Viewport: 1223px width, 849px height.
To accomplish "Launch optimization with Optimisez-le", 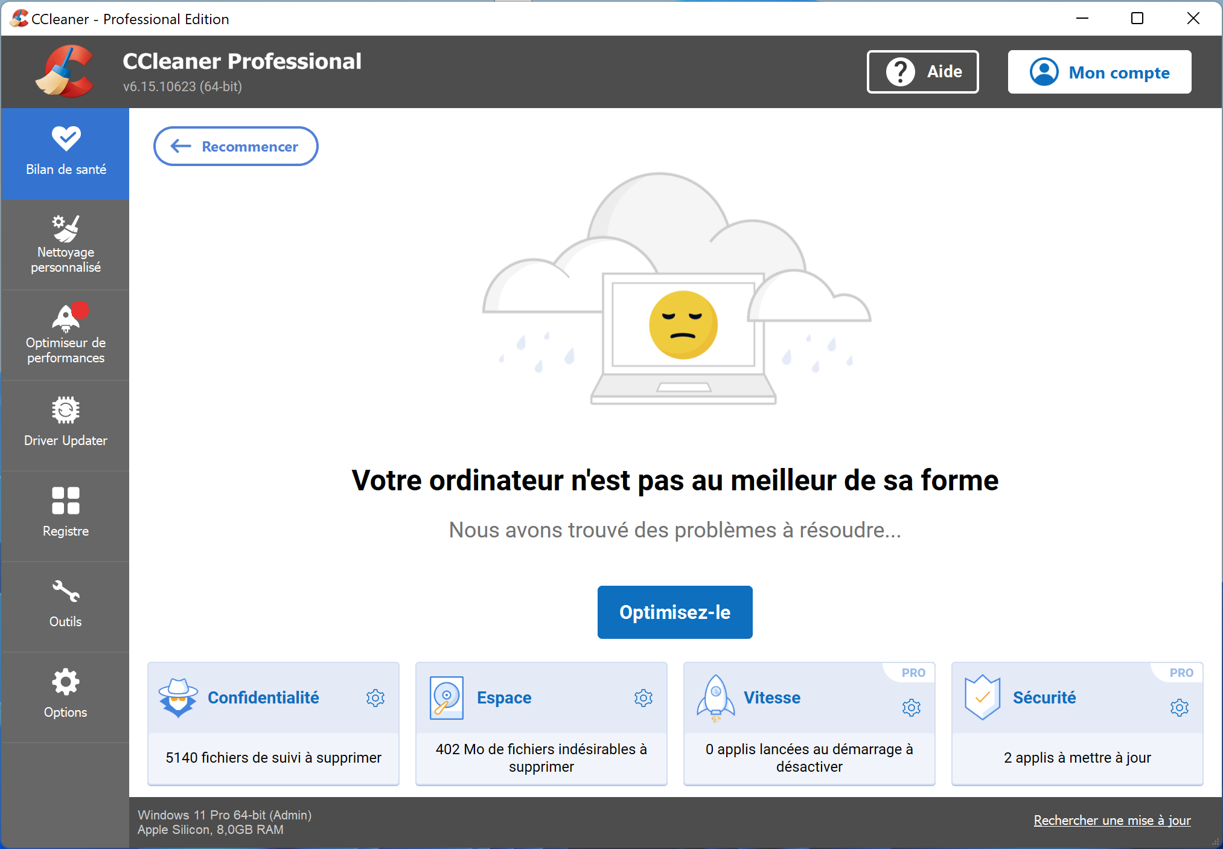I will coord(674,612).
